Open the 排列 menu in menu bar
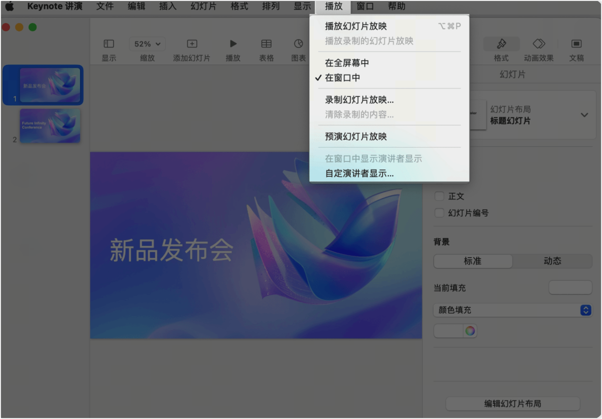The height and width of the screenshot is (419, 602). [x=270, y=6]
